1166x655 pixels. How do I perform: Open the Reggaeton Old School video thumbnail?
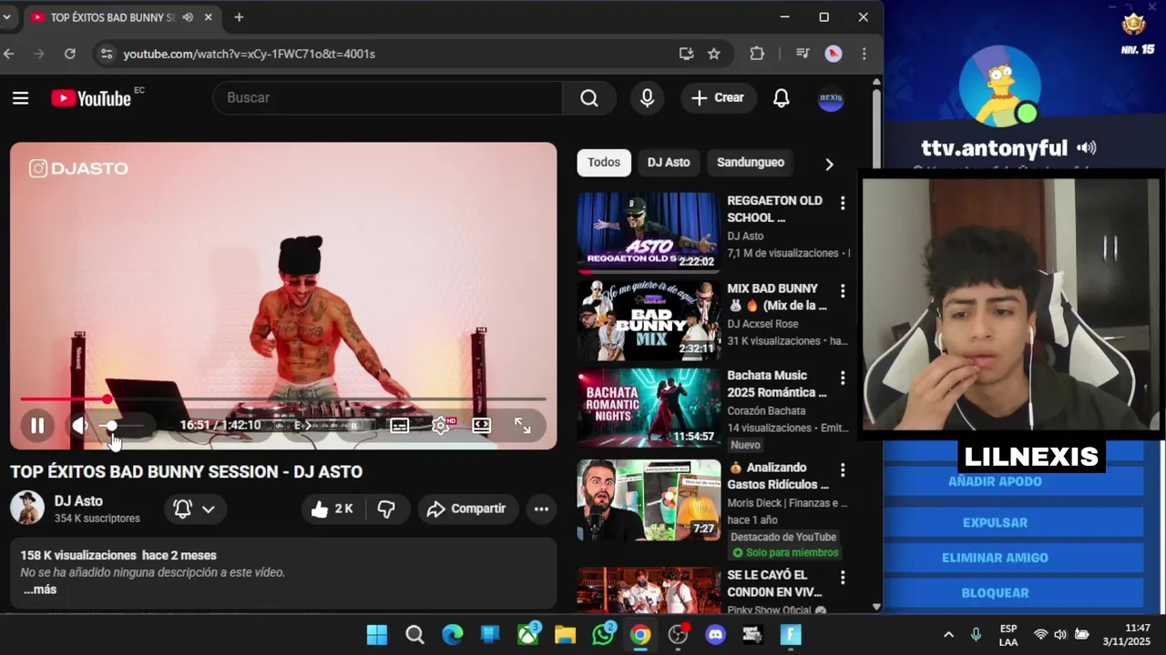(648, 232)
